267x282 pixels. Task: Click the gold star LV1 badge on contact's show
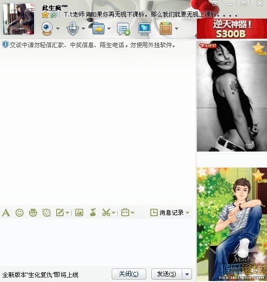pos(259,48)
